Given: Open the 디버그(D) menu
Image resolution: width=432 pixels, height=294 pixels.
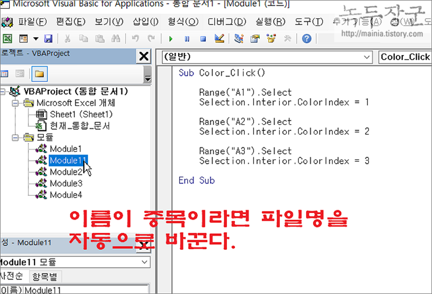Looking at the screenshot, I should click(227, 22).
